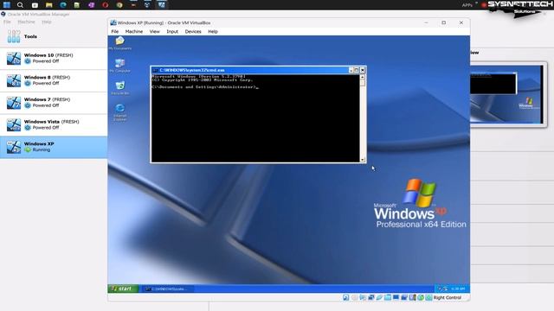Open Machine menu in VirtualBox Manager window

[x=26, y=22]
